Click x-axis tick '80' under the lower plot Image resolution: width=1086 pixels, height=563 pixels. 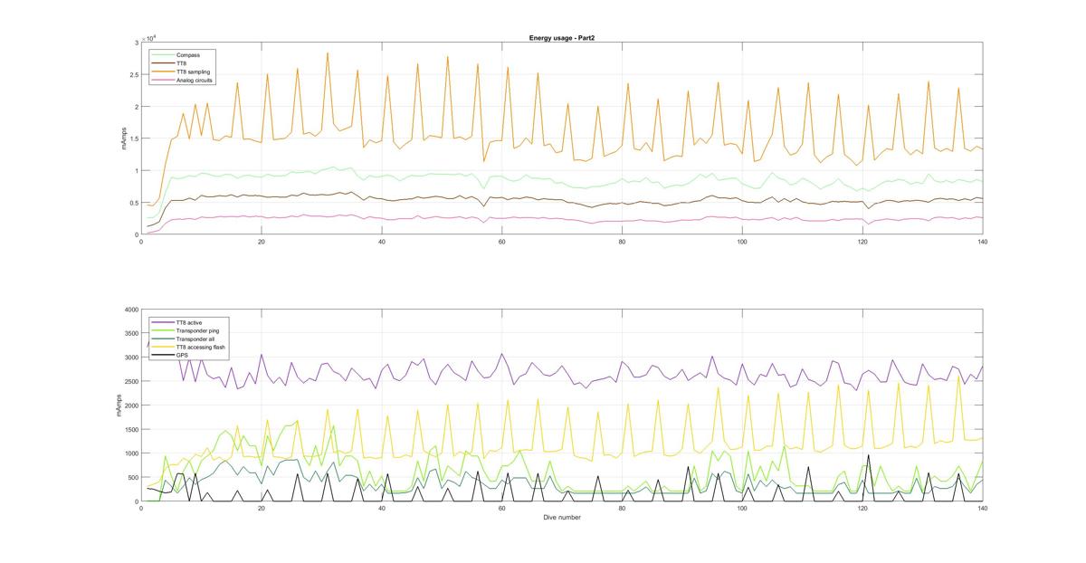pos(622,509)
